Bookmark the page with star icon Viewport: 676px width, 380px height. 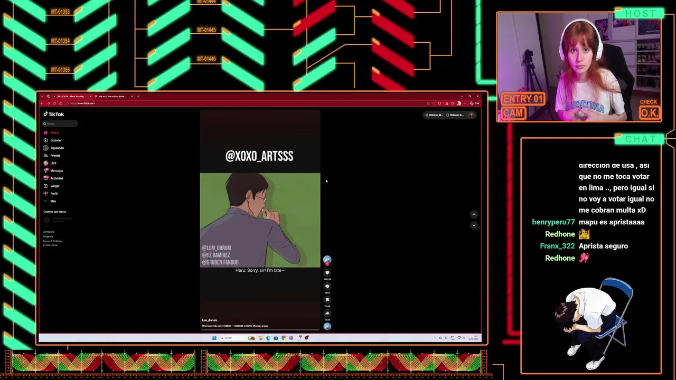[x=434, y=103]
